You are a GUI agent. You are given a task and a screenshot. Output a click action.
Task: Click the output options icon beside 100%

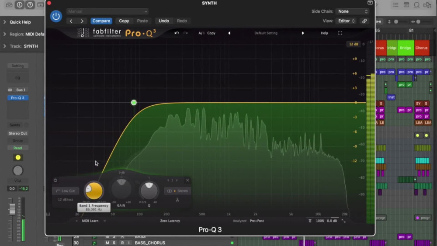[x=310, y=221]
